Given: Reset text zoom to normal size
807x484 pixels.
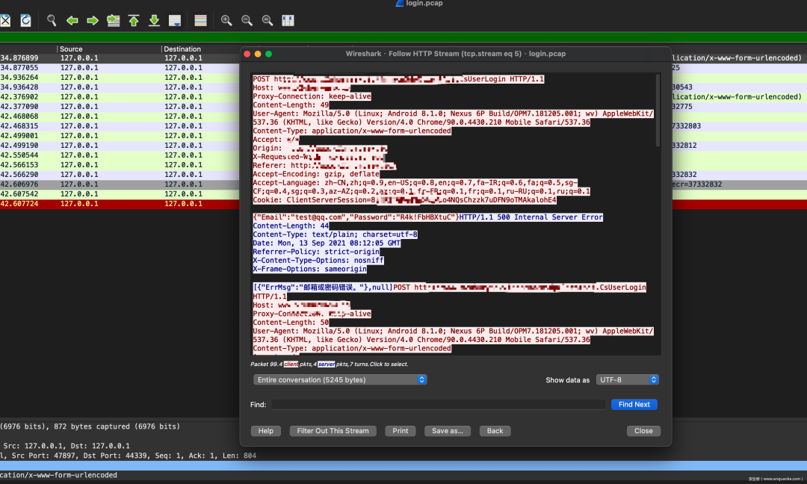Looking at the screenshot, I should click(268, 21).
